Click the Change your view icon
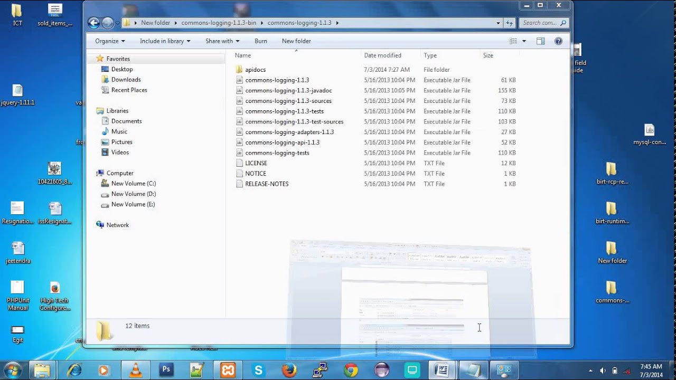Viewport: 676px width, 380px height. [513, 41]
